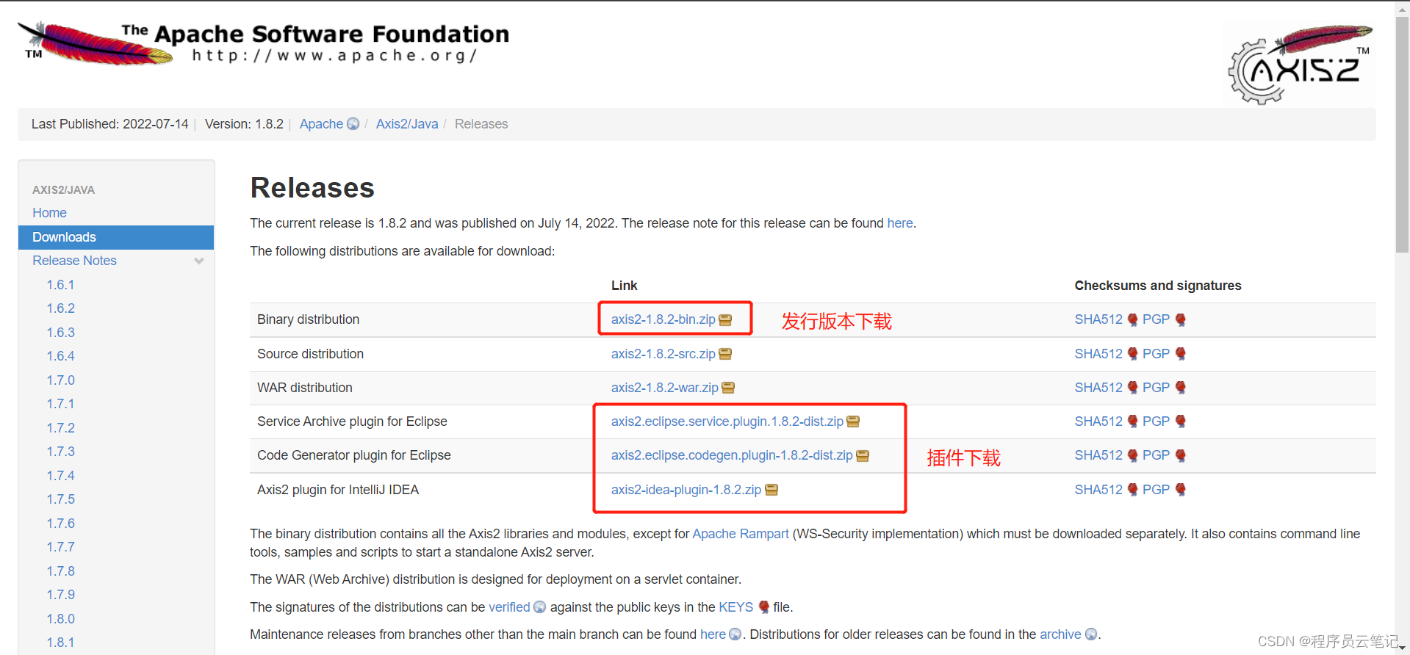The image size is (1410, 655).
Task: Download axis2-1.8.2-src.zip
Action: (663, 354)
